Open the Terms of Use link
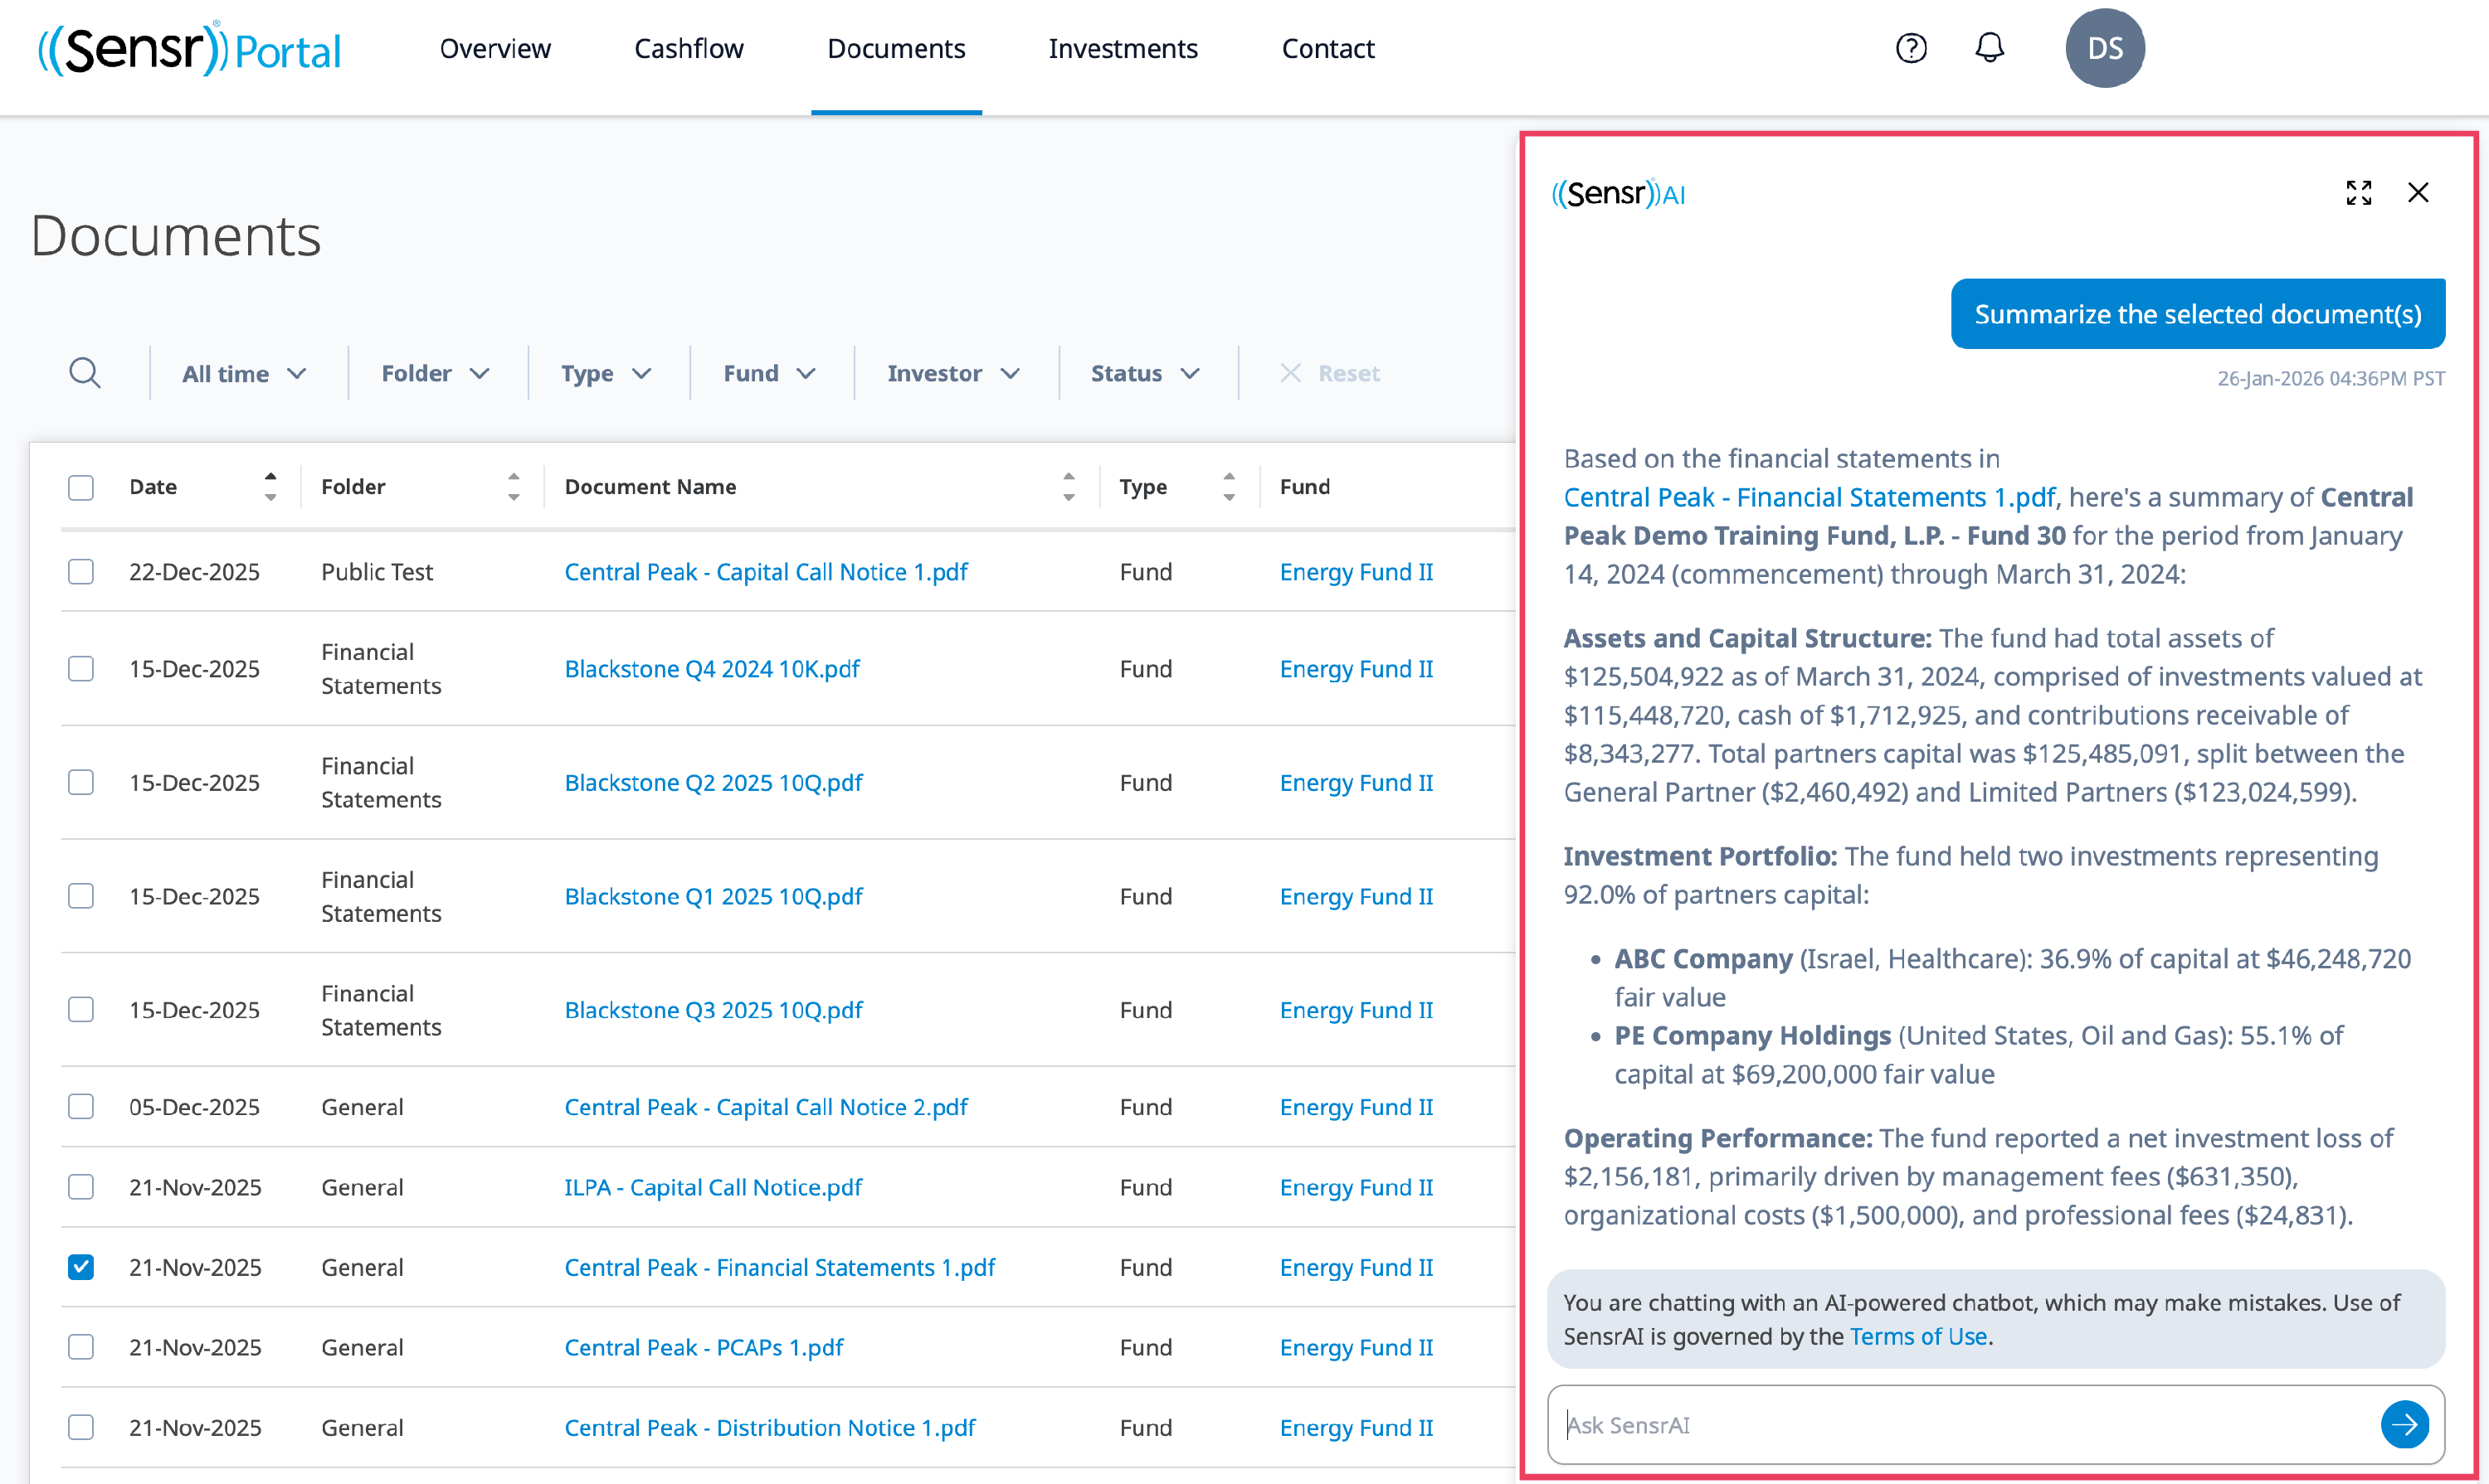The height and width of the screenshot is (1484, 2489). (x=1917, y=1336)
